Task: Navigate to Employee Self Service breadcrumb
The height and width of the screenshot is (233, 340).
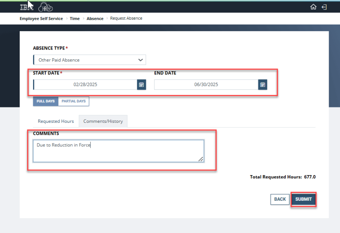Action: 41,18
